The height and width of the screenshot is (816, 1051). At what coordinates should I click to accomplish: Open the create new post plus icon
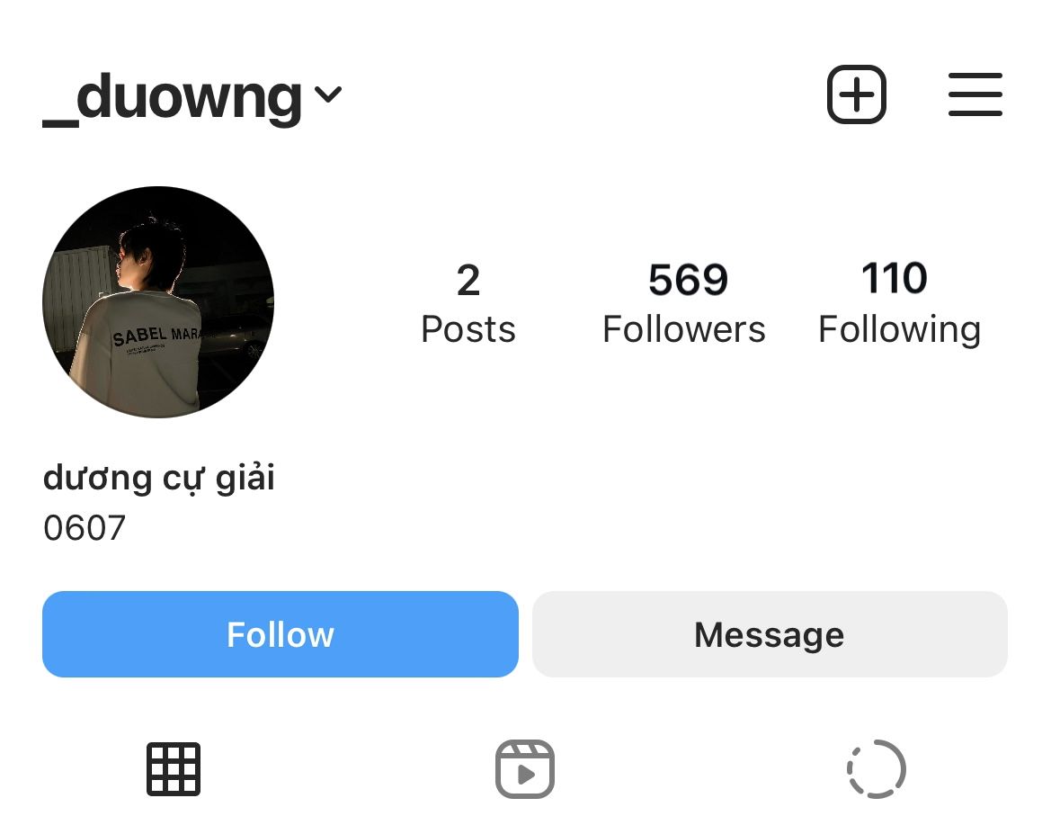[856, 94]
